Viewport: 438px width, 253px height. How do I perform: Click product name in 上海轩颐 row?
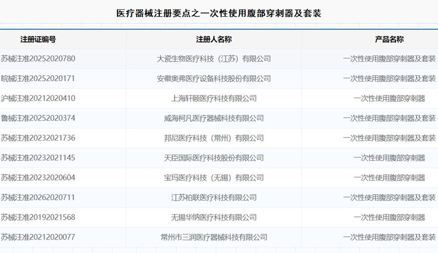(x=390, y=98)
